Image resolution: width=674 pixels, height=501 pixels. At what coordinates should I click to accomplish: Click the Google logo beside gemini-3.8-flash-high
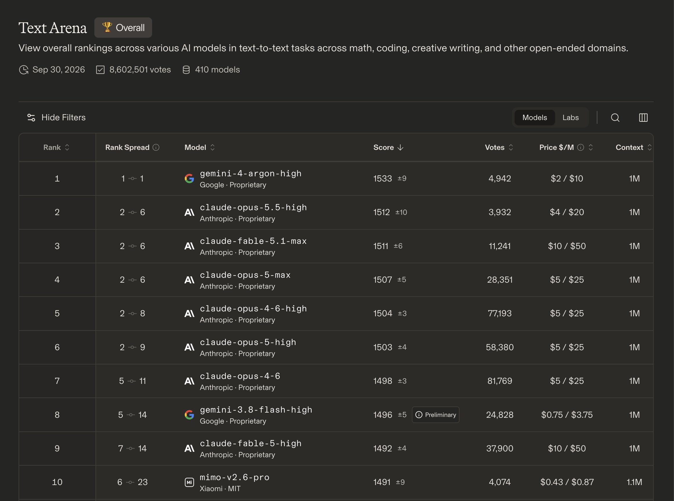pyautogui.click(x=189, y=415)
